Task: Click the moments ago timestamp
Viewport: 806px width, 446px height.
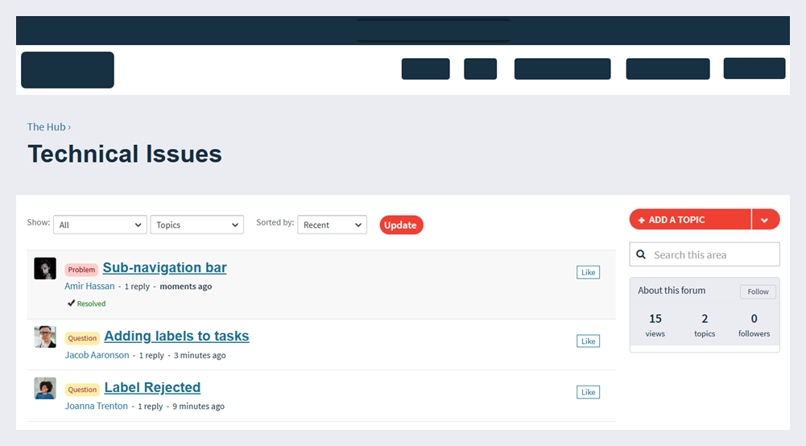Action: pos(185,287)
